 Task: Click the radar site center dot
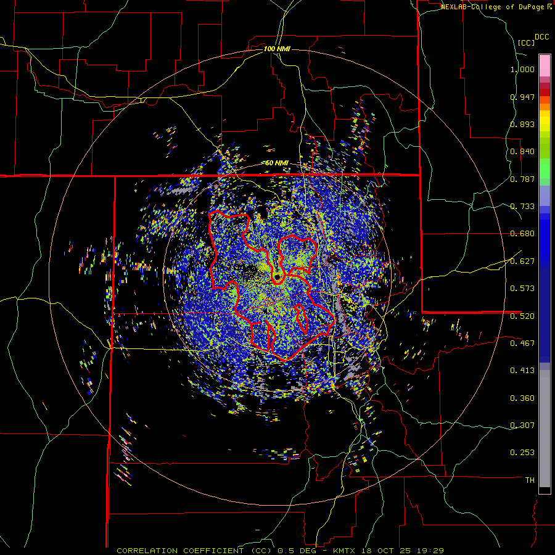click(277, 277)
